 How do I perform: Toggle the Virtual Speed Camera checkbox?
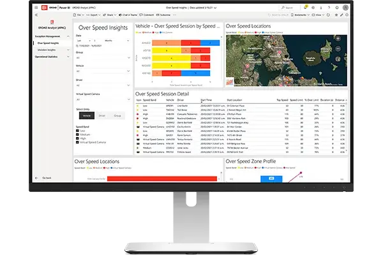77,142
